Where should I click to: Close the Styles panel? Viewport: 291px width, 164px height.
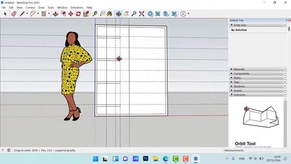pyautogui.click(x=285, y=77)
